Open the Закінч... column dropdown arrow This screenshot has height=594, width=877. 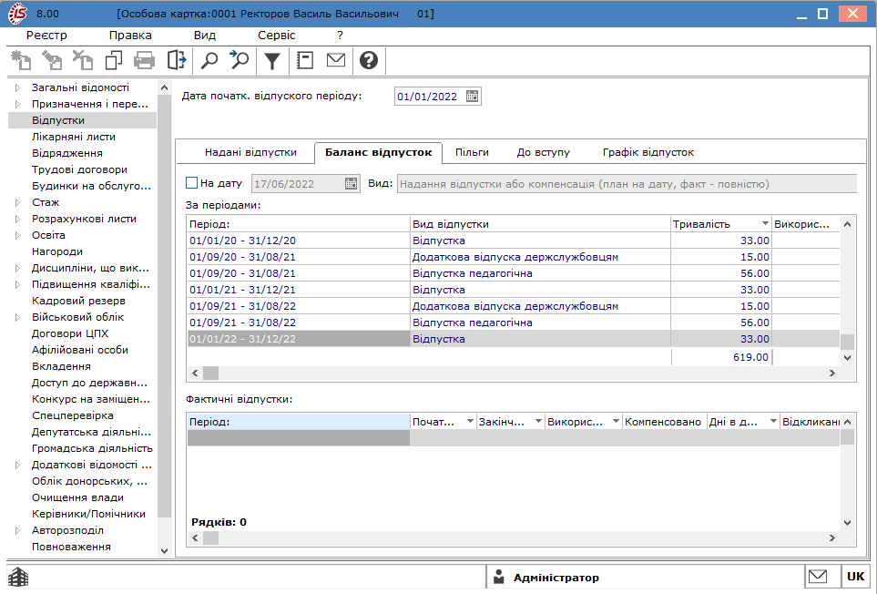click(x=538, y=421)
